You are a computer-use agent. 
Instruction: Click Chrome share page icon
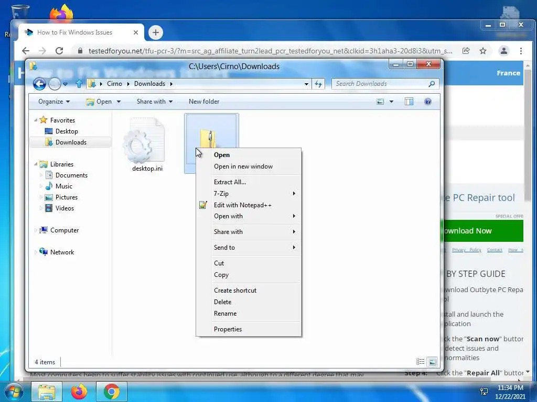(x=466, y=51)
